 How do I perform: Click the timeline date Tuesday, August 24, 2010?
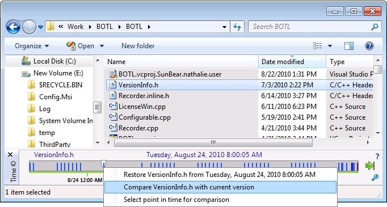coord(204,155)
